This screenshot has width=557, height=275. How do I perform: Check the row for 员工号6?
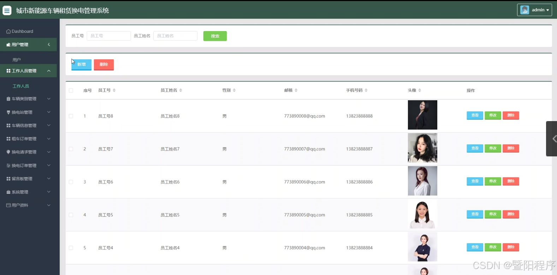(x=71, y=182)
